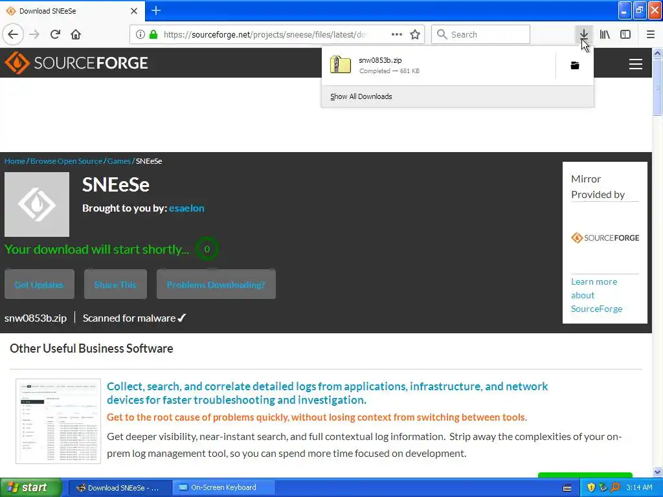Open SourceForge site navigation hamburger menu
Viewport: 663px width, 497px height.
point(636,64)
